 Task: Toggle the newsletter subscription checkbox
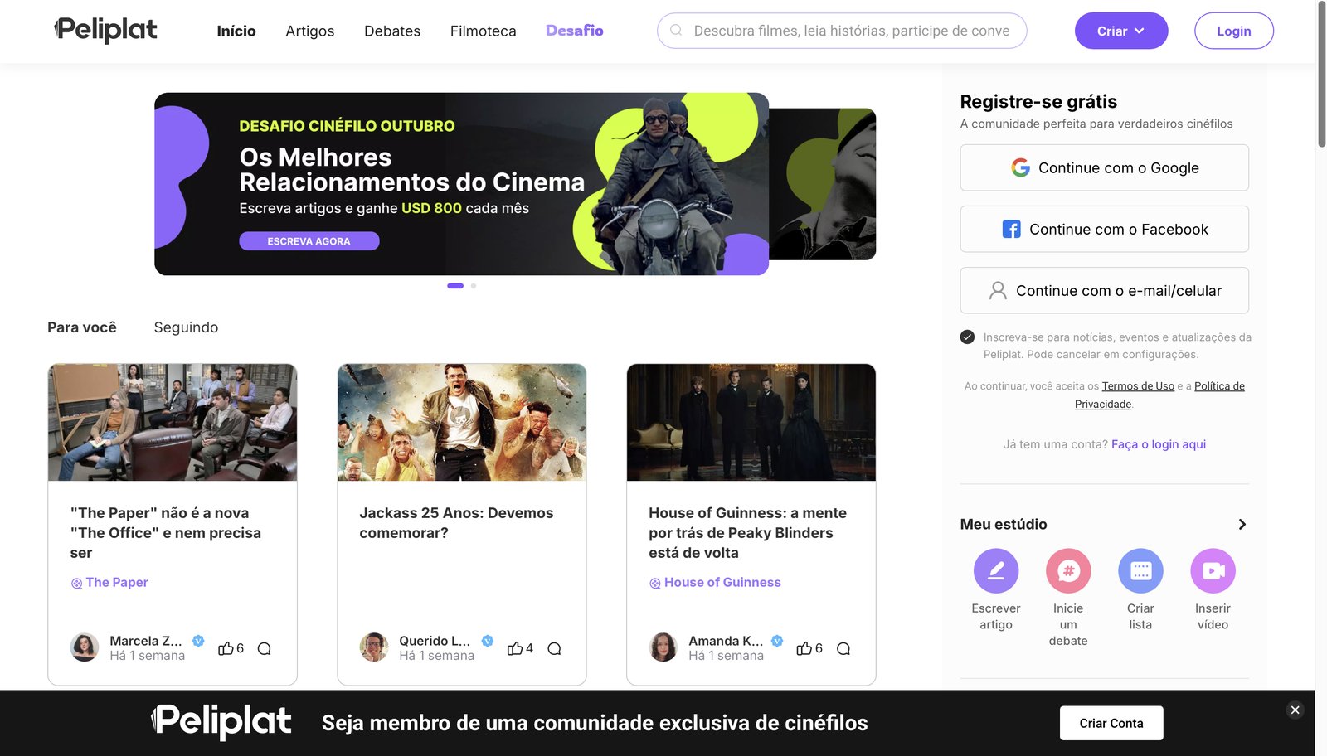(x=967, y=337)
